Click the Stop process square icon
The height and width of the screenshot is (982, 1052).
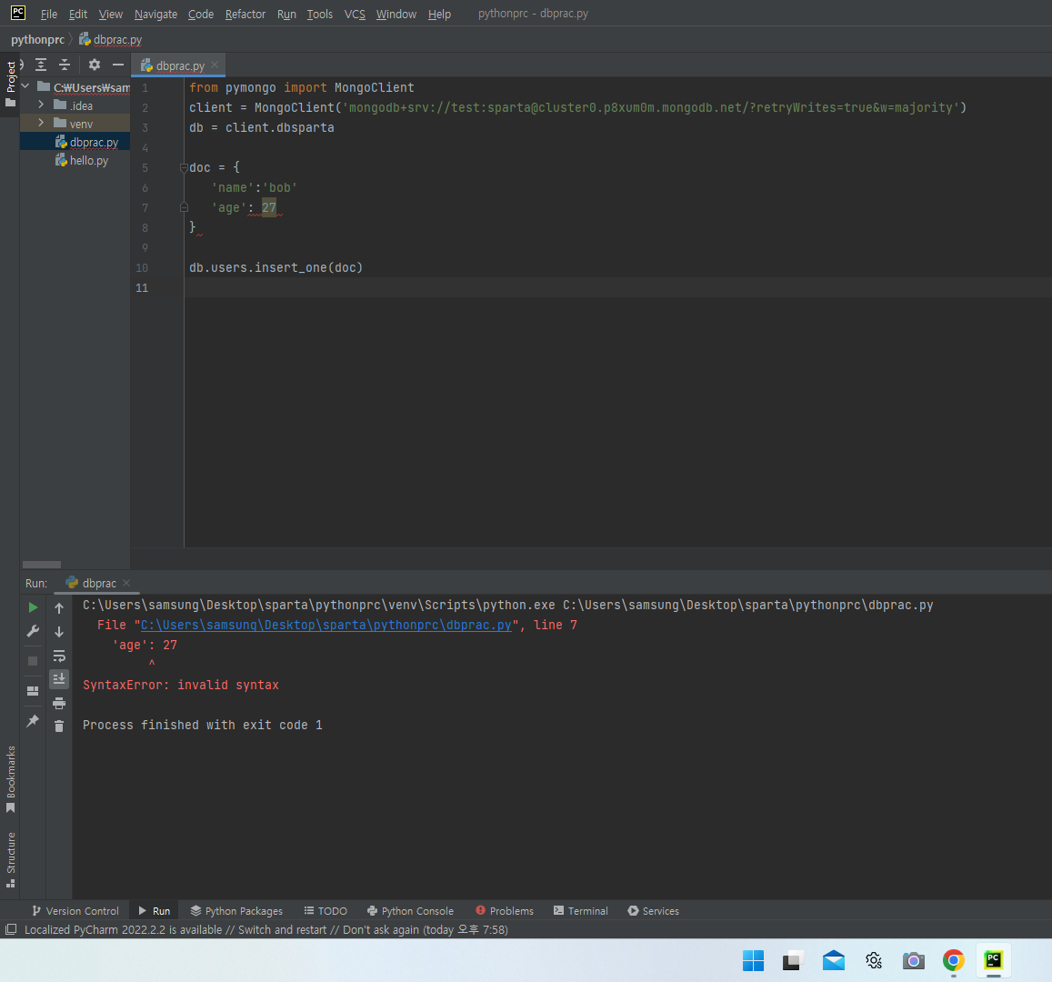(33, 661)
